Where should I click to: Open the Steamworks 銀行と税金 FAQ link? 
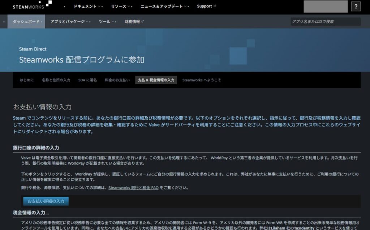coord(134,188)
